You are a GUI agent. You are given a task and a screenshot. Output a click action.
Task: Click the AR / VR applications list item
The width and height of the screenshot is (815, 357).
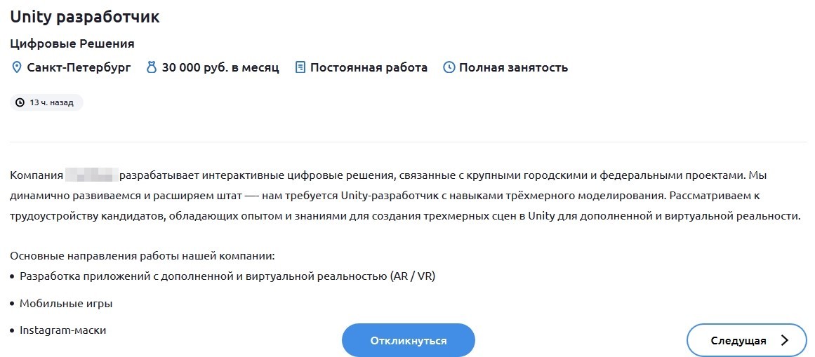(227, 276)
